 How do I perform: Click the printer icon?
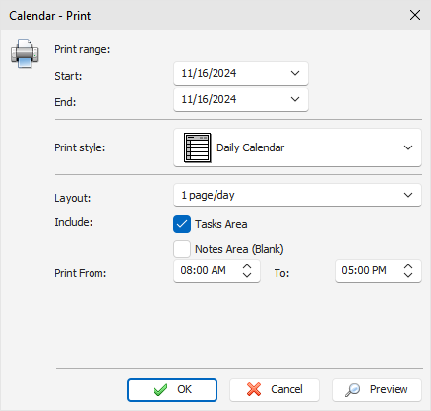pyautogui.click(x=25, y=53)
